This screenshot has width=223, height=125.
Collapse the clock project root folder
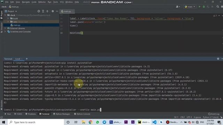[x=5, y=15]
